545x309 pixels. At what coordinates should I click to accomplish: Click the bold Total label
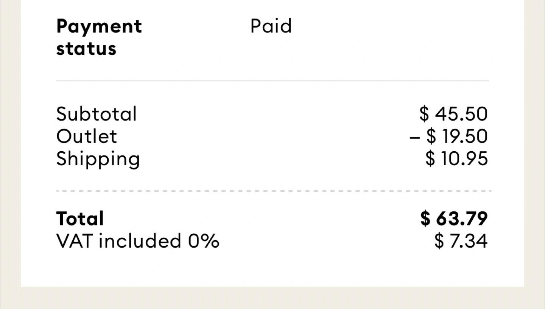tap(80, 219)
